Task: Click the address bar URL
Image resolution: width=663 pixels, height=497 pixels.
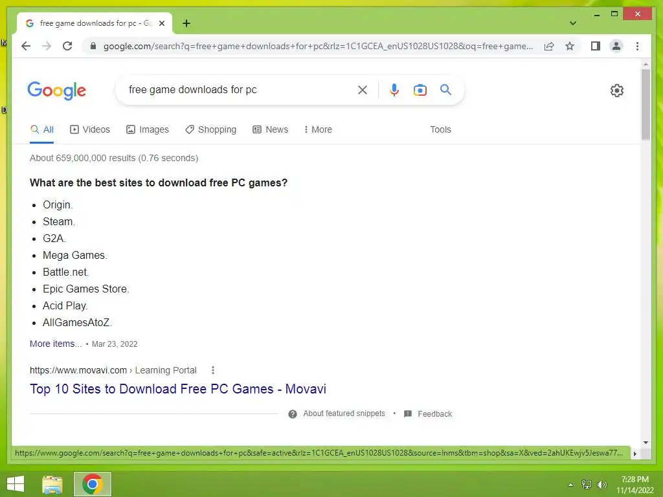Action: pos(318,46)
